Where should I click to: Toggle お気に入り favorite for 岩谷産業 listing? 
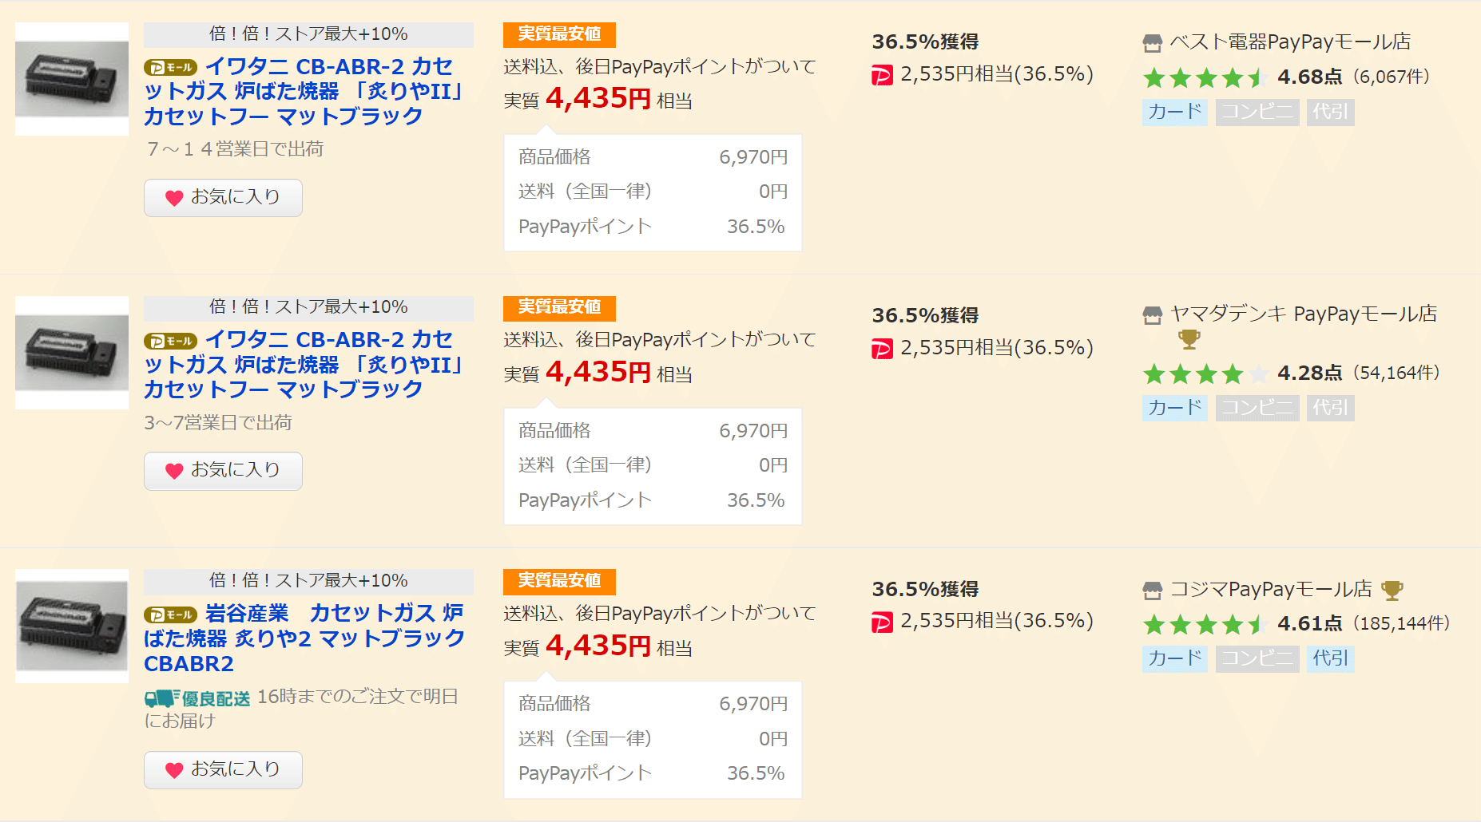click(x=223, y=769)
